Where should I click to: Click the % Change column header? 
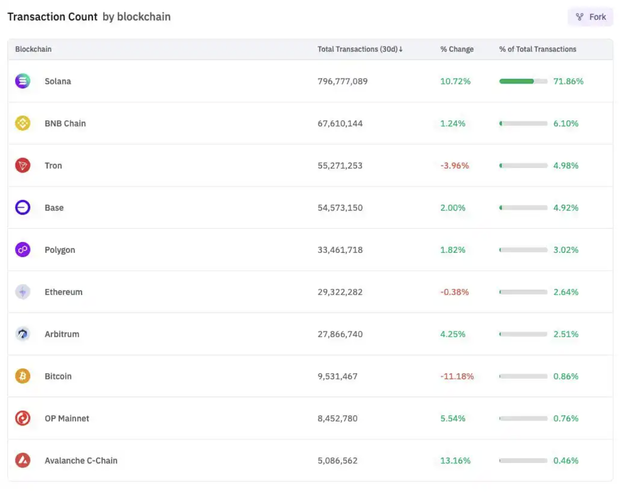point(457,49)
